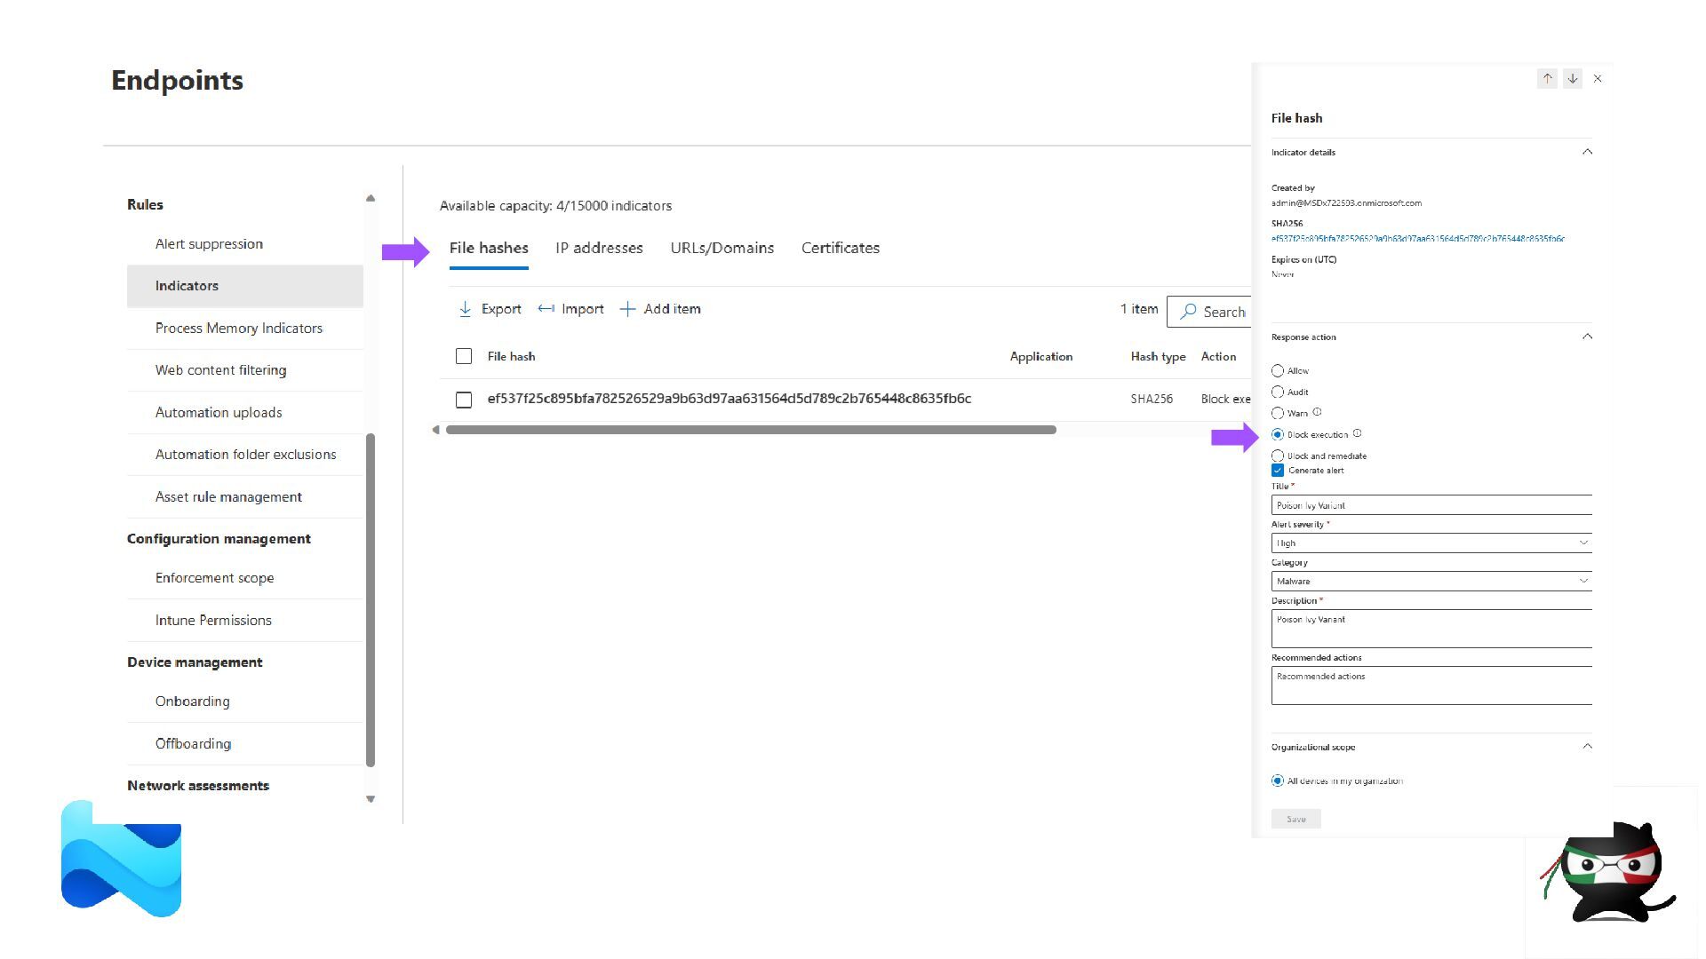Go to next indicator with down arrow
1706x959 pixels.
pos(1572,79)
